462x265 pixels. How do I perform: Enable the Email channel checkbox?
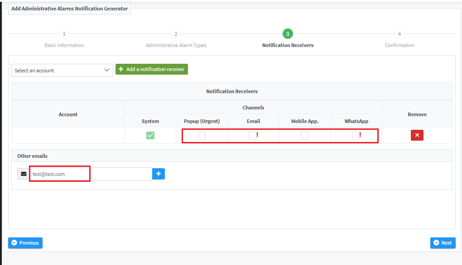pos(252,135)
